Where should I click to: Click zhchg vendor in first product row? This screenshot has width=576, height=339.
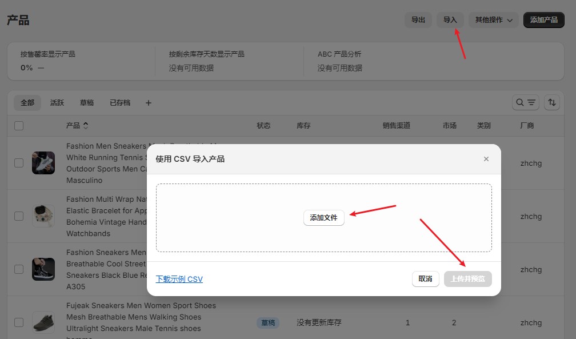pos(531,163)
